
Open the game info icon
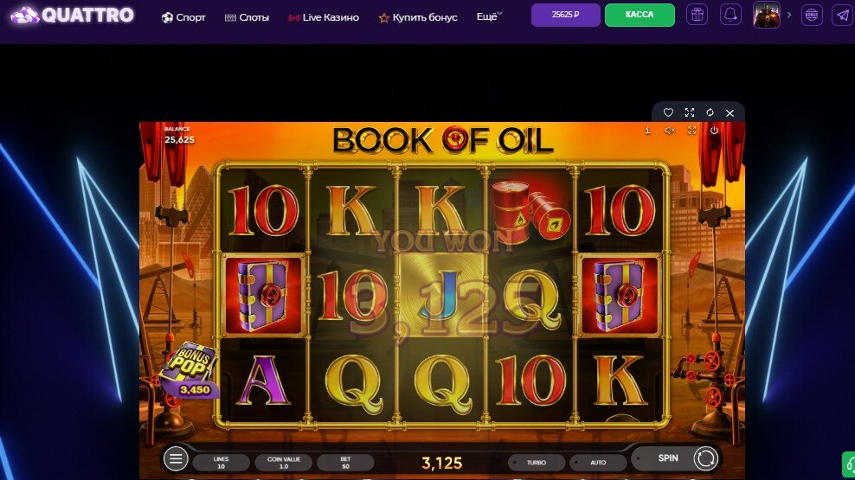(647, 131)
